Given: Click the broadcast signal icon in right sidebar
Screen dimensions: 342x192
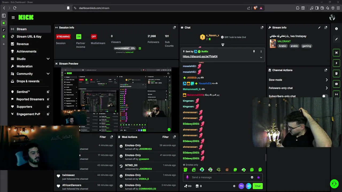Looking at the screenshot, I should click(336, 94).
